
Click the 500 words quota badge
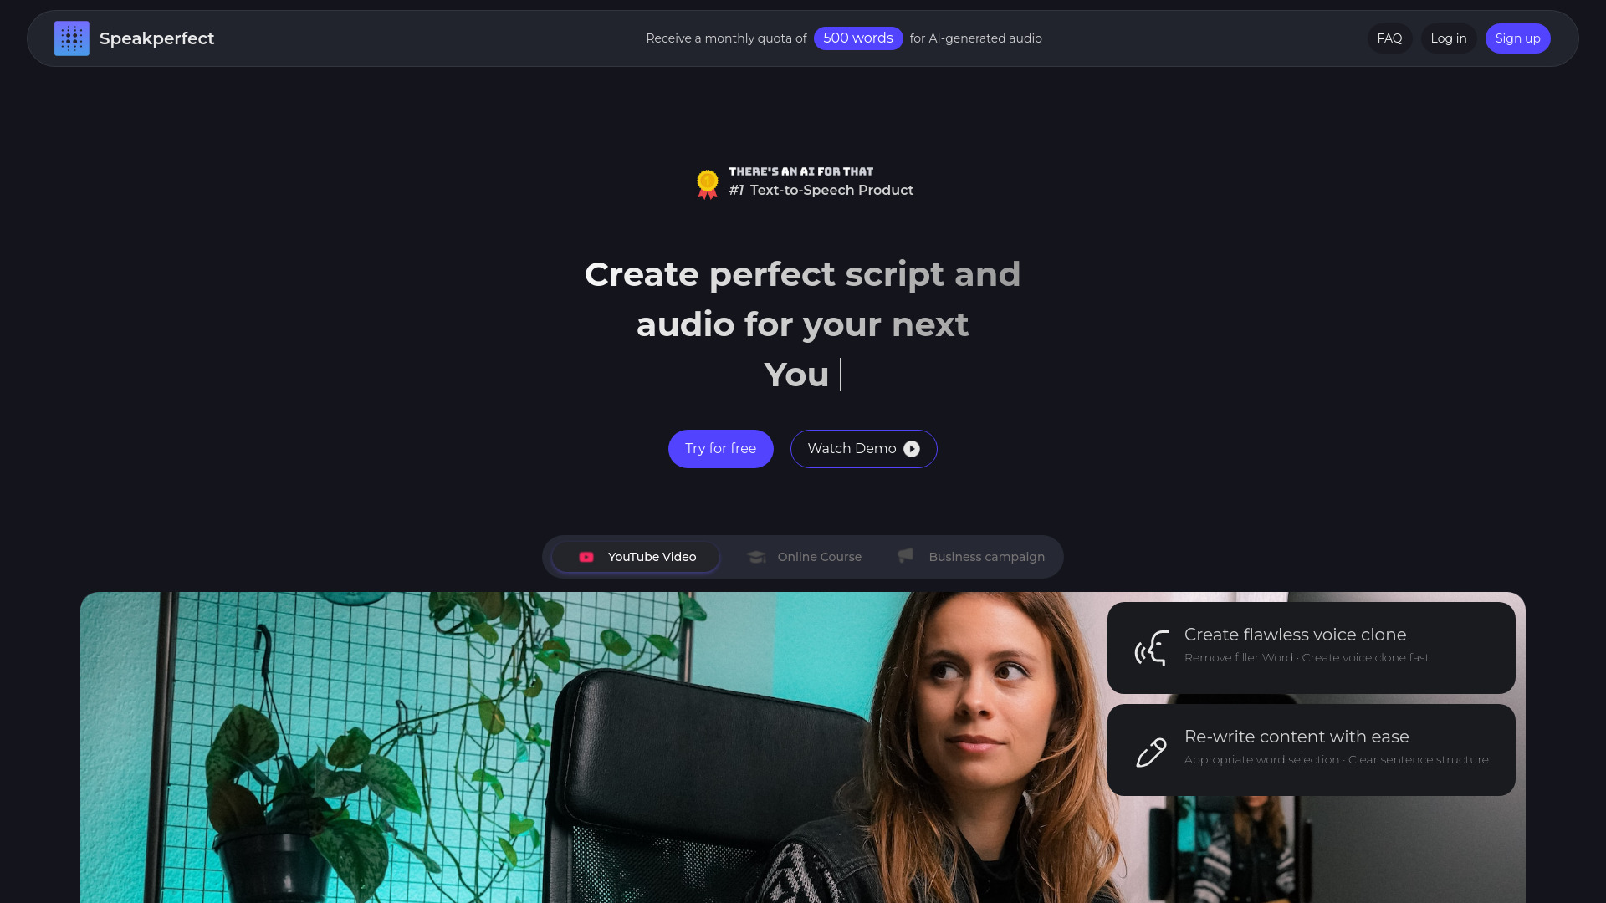(858, 38)
